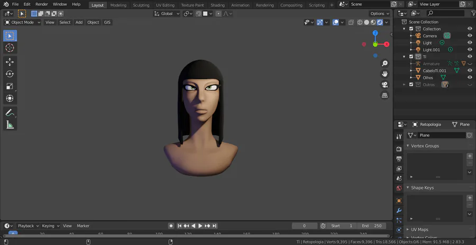This screenshot has width=476, height=245.
Task: Click the Marker timeline menu
Action: coord(83,226)
